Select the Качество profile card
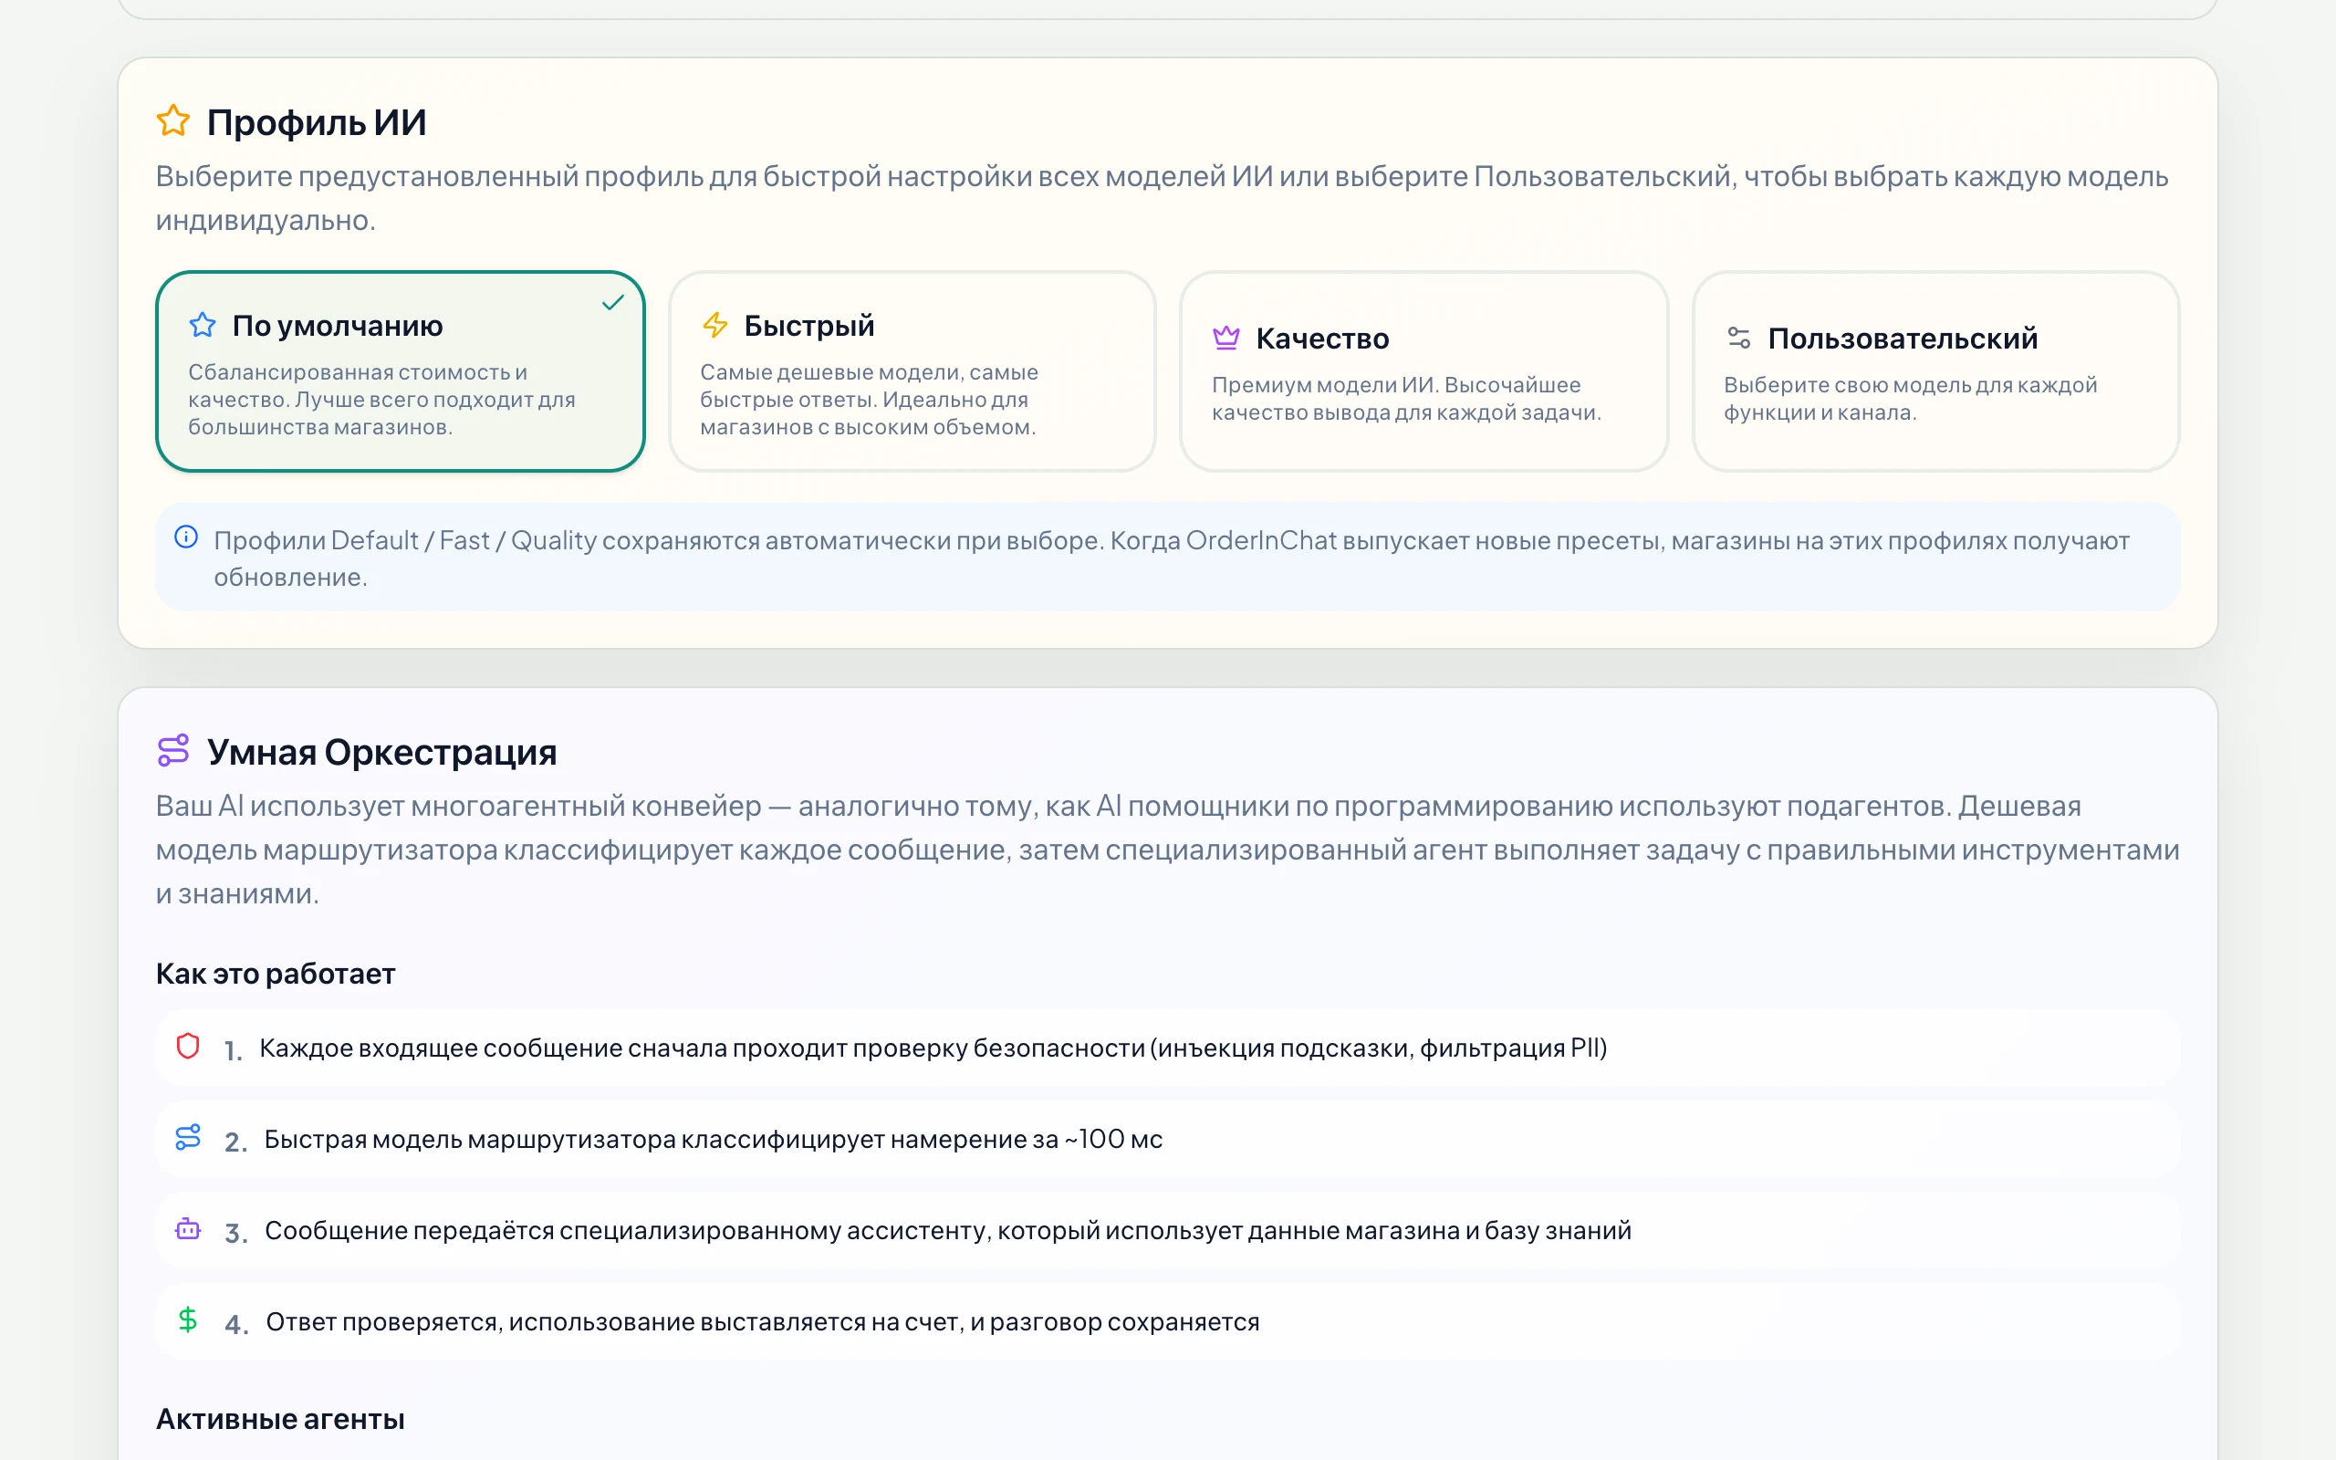The height and width of the screenshot is (1460, 2336). tap(1423, 371)
